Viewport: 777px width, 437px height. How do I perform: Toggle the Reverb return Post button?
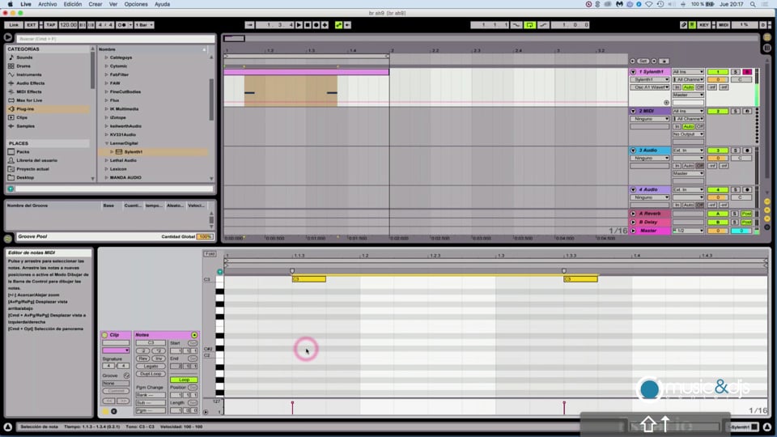746,214
